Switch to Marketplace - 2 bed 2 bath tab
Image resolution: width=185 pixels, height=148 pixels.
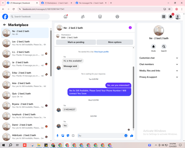point(56,3)
